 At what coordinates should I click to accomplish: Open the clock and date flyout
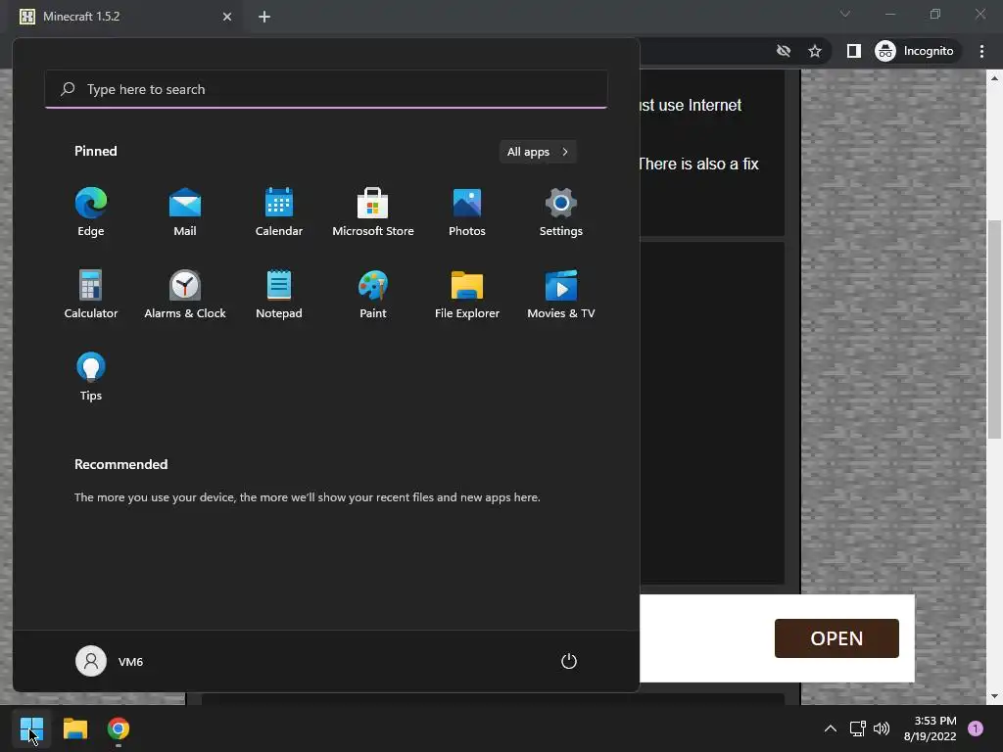point(931,728)
